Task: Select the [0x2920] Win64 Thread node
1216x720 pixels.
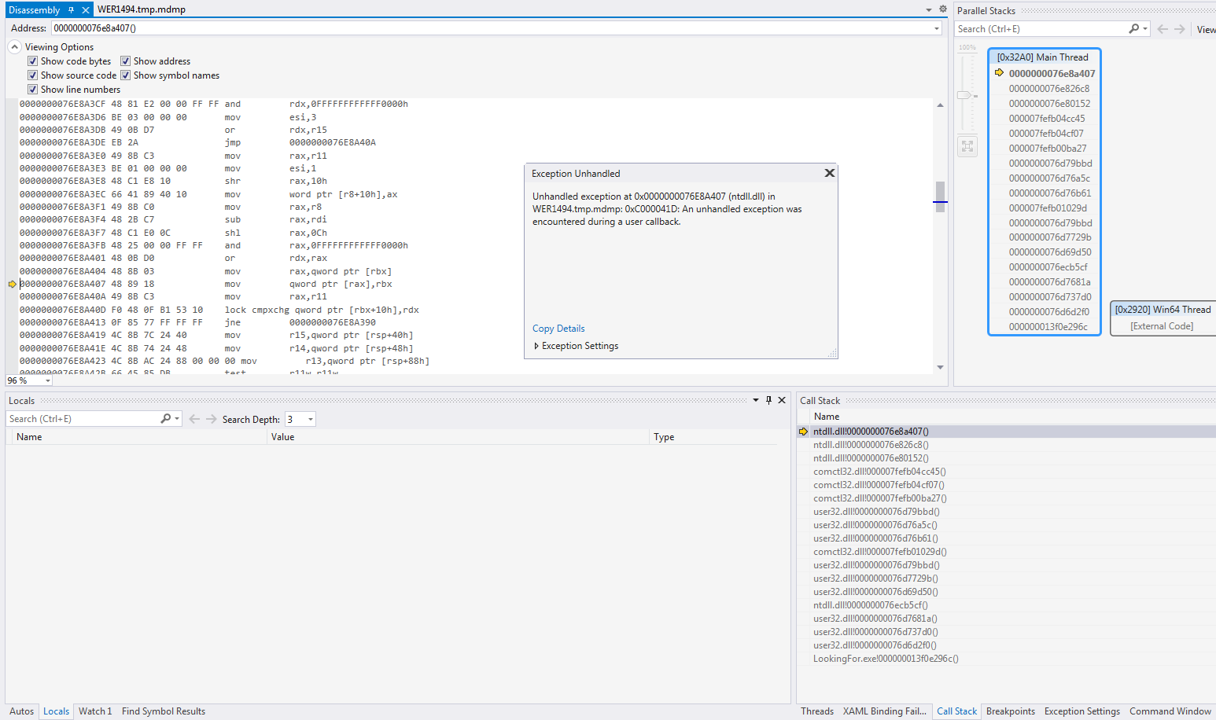Action: (x=1163, y=318)
